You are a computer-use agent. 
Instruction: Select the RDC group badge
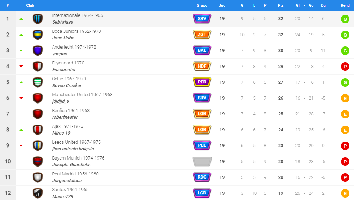coord(202,177)
